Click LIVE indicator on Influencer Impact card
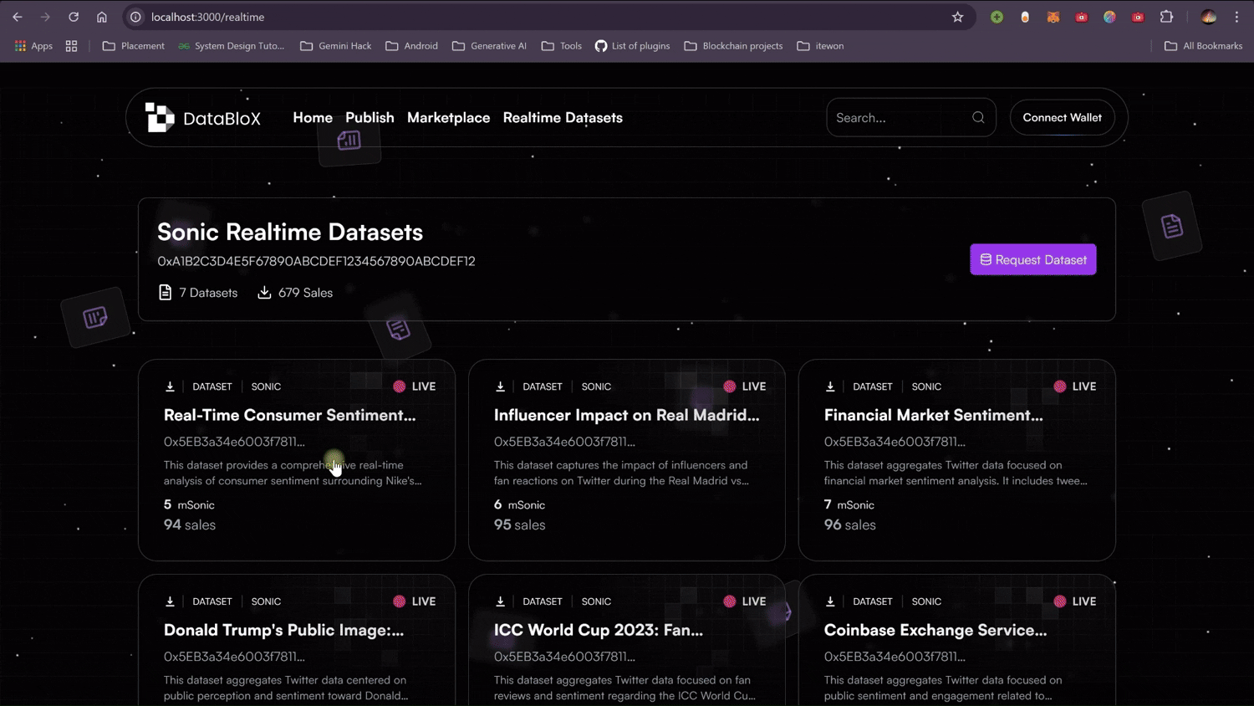This screenshot has height=706, width=1254. pyautogui.click(x=745, y=386)
